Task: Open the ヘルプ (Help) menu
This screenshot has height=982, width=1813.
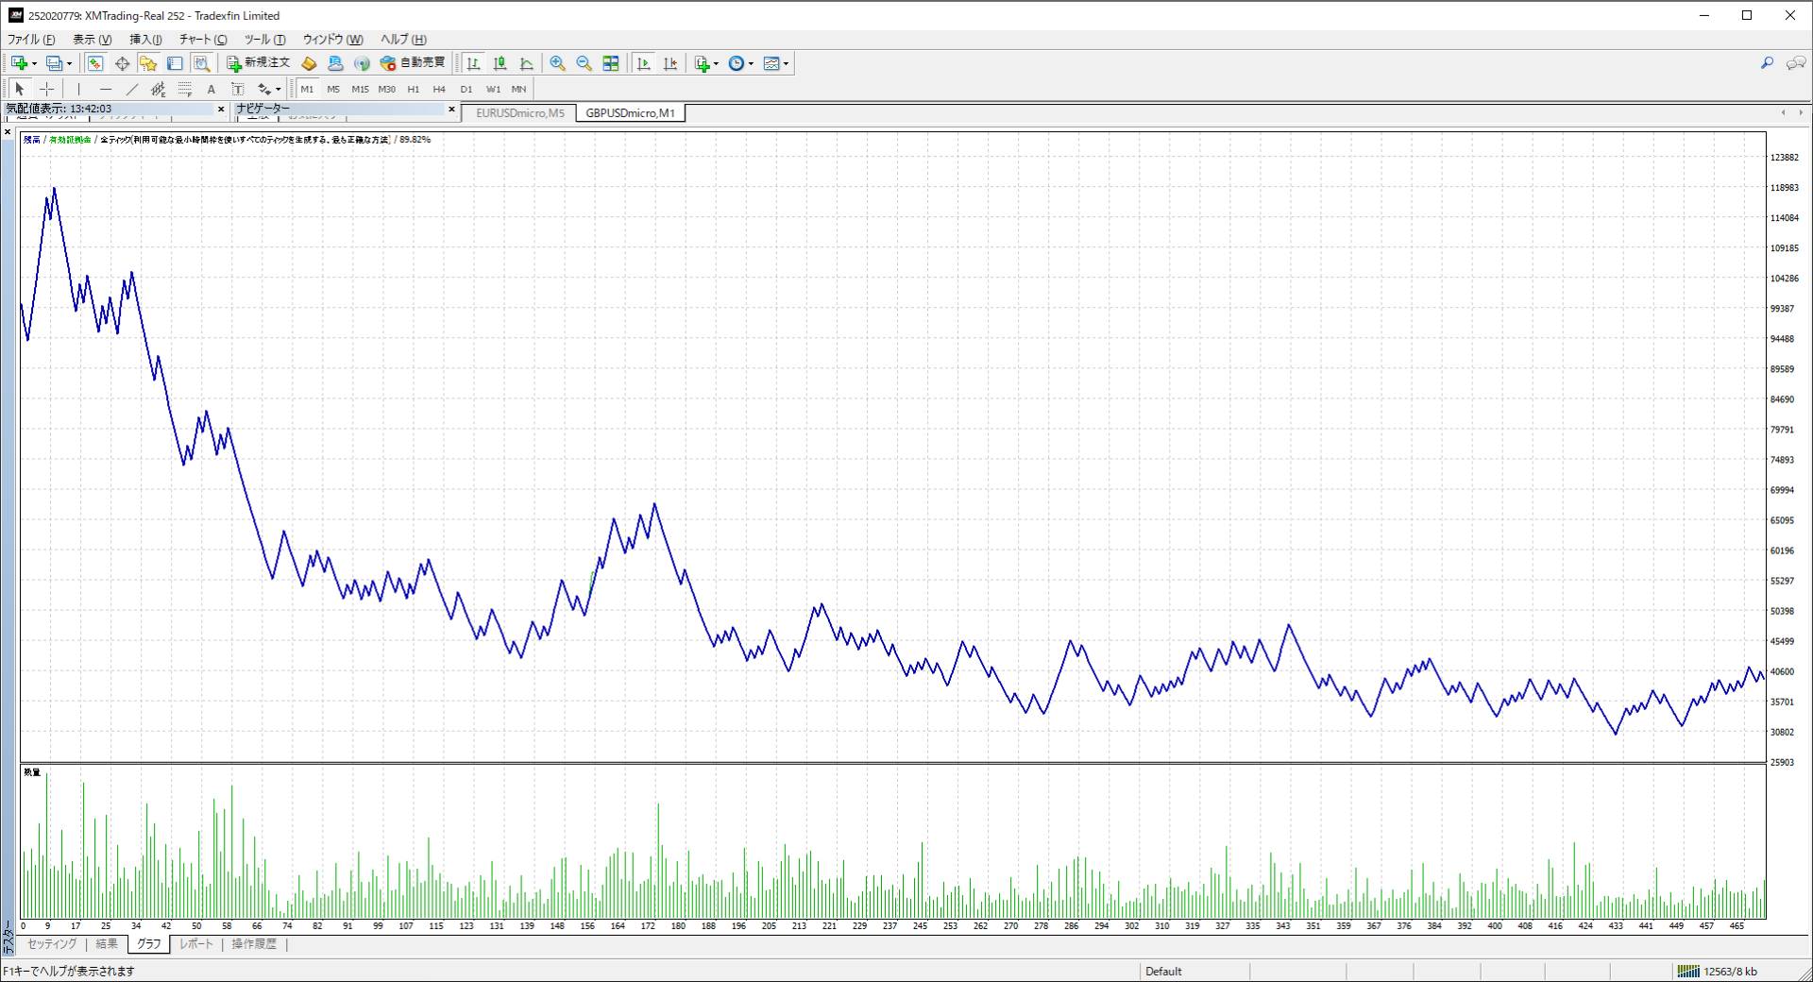Action: [403, 40]
